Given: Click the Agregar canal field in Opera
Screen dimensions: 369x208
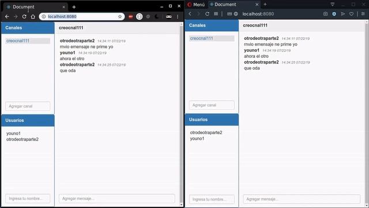Looking at the screenshot, I should click(x=212, y=105).
